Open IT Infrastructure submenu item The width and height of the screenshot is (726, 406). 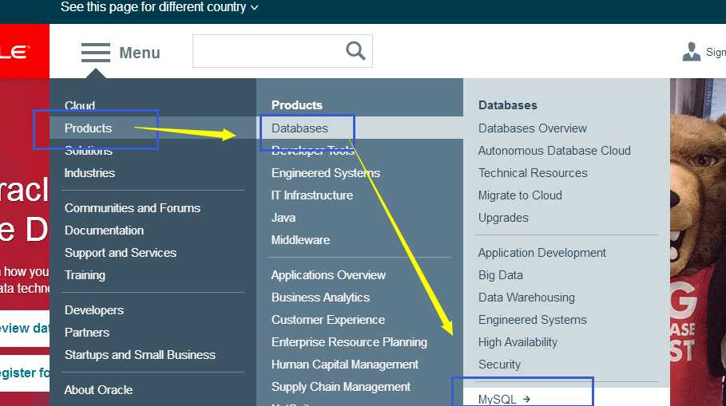coord(312,195)
